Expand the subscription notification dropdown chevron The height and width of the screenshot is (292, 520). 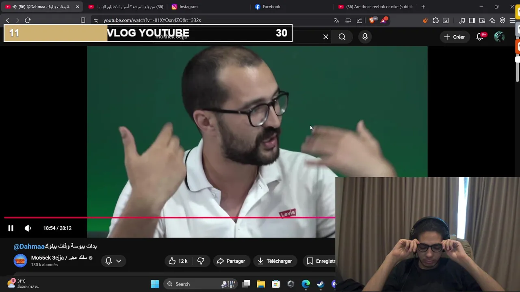pos(119,261)
